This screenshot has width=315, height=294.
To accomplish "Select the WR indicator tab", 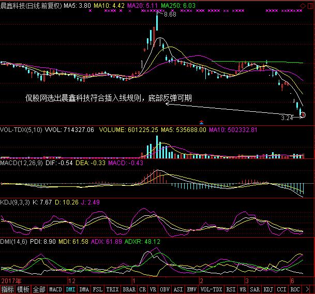I will click(x=243, y=289).
